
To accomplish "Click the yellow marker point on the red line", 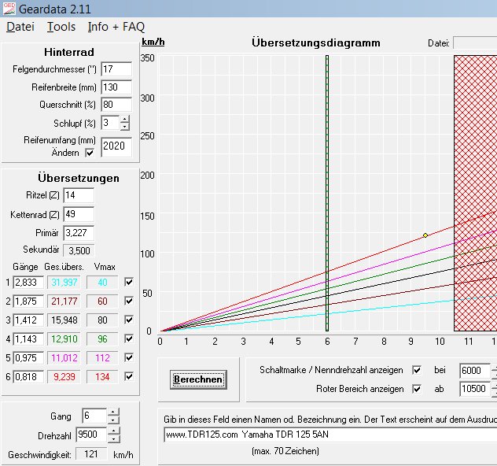I will click(425, 235).
